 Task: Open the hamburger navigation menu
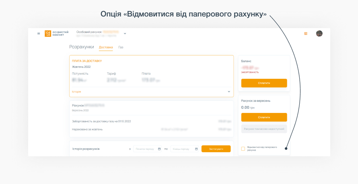39,34
